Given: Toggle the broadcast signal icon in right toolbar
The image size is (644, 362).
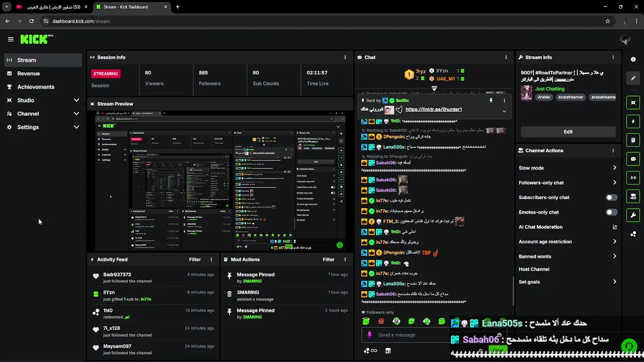Looking at the screenshot, I should 633,177.
